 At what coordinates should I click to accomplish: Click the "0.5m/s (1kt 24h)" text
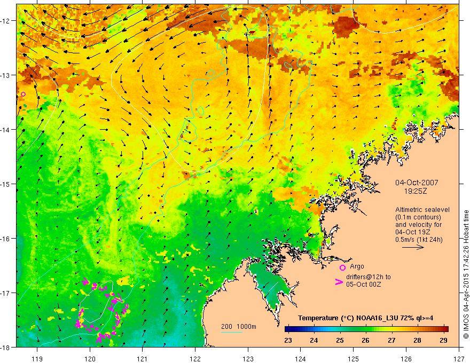coord(419,239)
